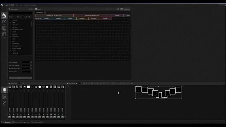Click the white circle icon on channel 9

(40, 87)
